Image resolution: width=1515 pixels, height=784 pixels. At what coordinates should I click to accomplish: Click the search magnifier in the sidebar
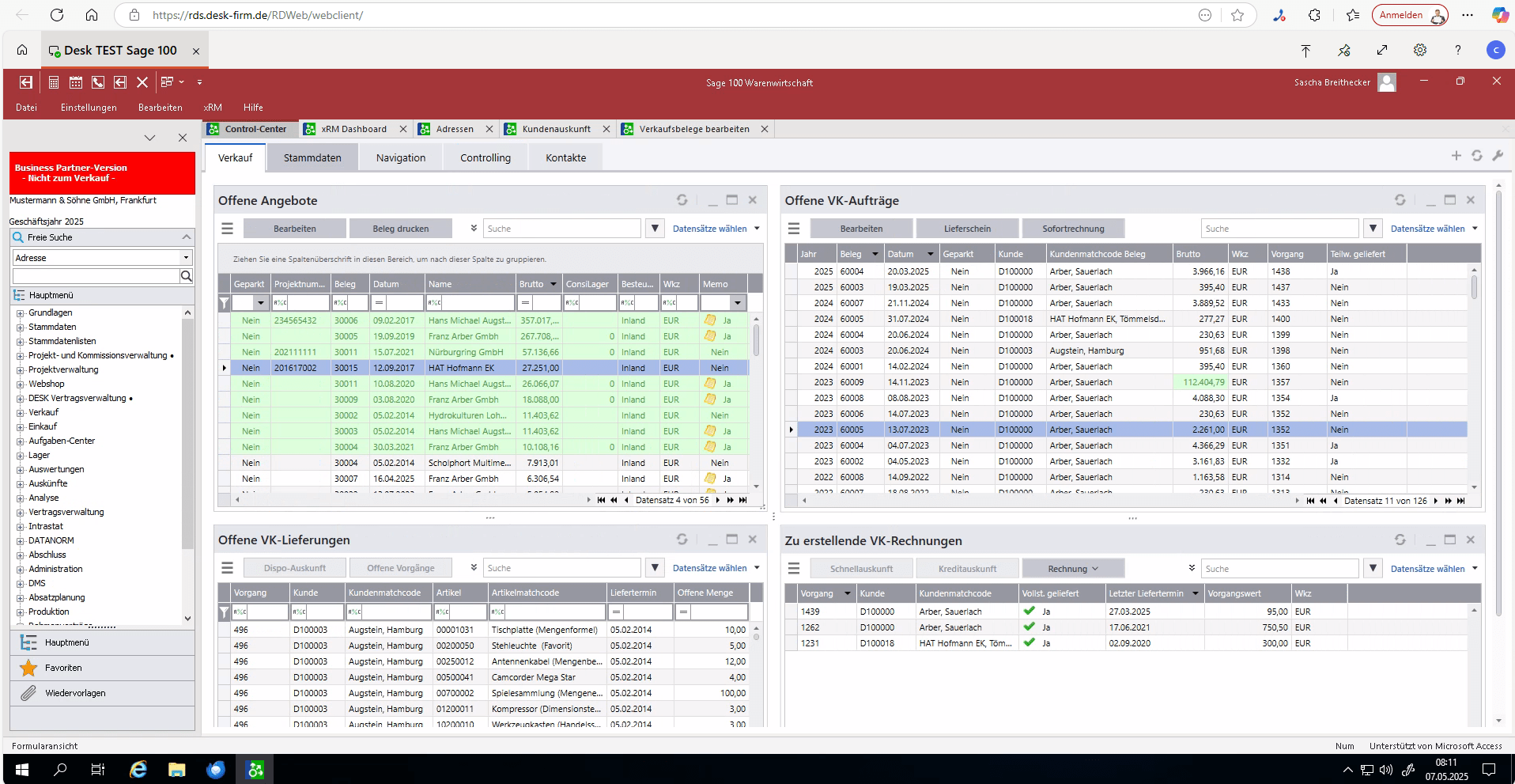(x=187, y=276)
